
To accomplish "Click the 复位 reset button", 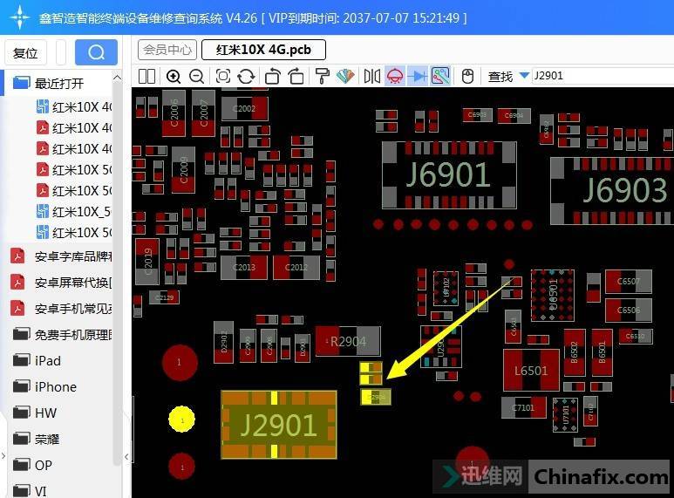I will [x=26, y=52].
